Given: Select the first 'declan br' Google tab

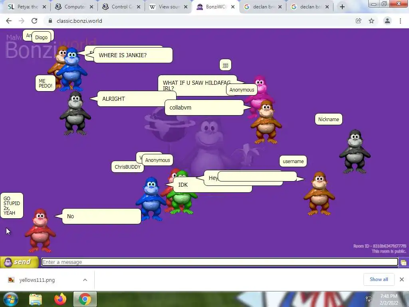Looking at the screenshot, I should [x=259, y=7].
